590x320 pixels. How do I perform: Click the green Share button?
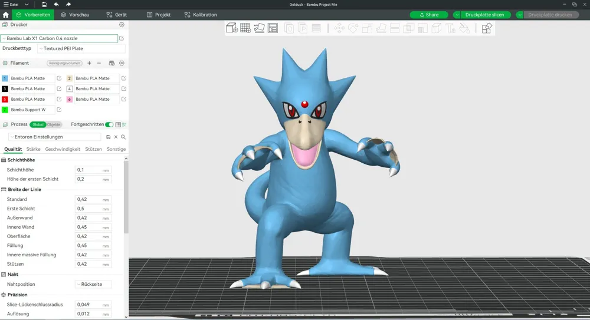(429, 15)
